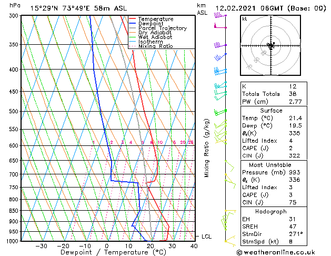Click the Mixing Ratio legend entry

[x=151, y=46]
